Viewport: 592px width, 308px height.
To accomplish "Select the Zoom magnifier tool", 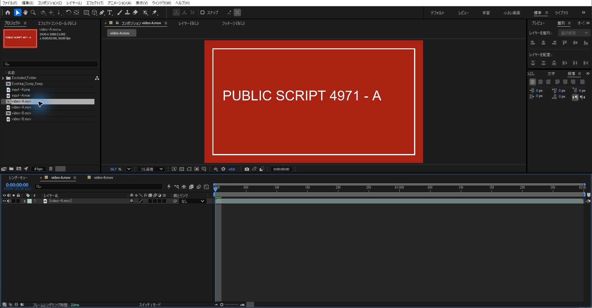I will (x=33, y=12).
